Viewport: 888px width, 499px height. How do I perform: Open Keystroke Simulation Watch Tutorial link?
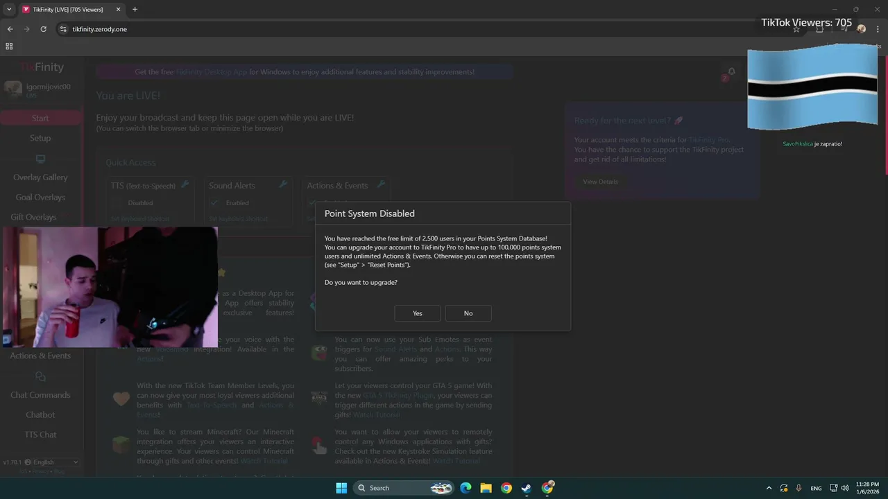[456, 461]
